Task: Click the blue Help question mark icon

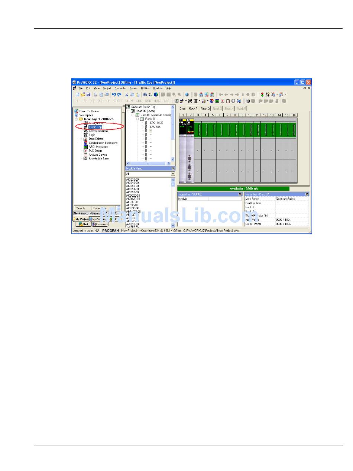Action: click(187, 94)
